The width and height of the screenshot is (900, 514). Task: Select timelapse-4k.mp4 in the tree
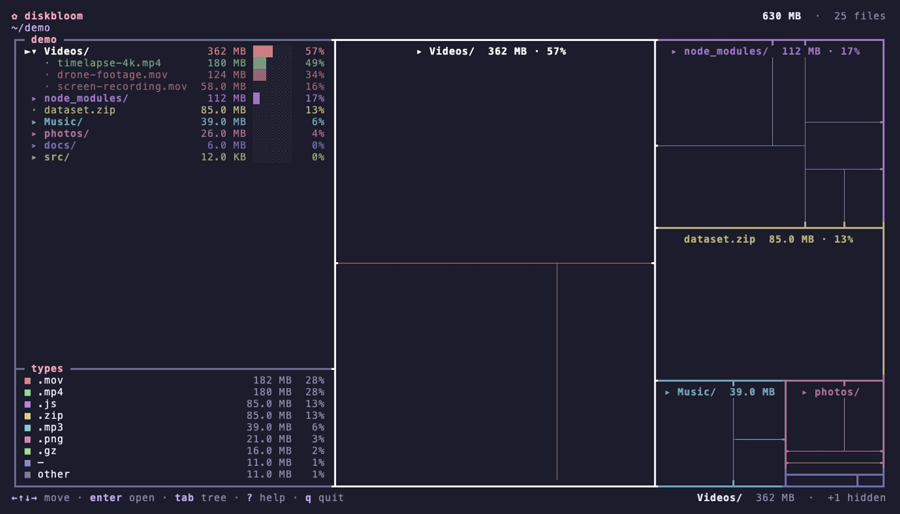(x=109, y=63)
